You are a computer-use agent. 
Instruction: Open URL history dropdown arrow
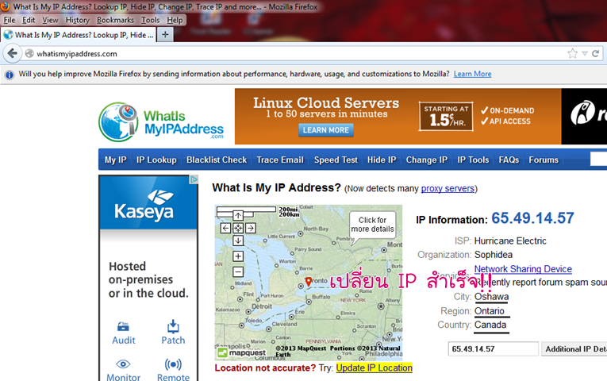click(x=585, y=53)
